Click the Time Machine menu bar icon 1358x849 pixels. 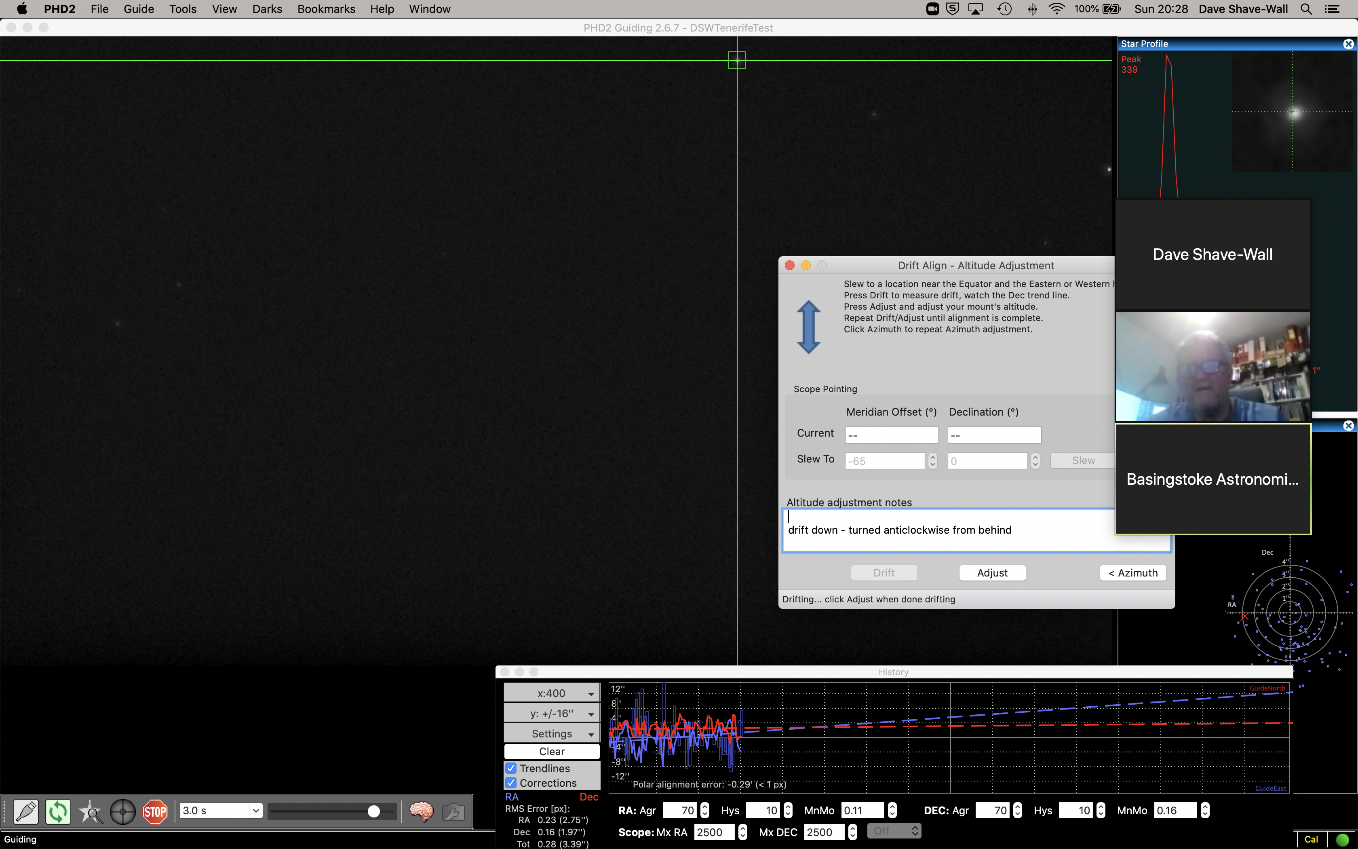1004,9
